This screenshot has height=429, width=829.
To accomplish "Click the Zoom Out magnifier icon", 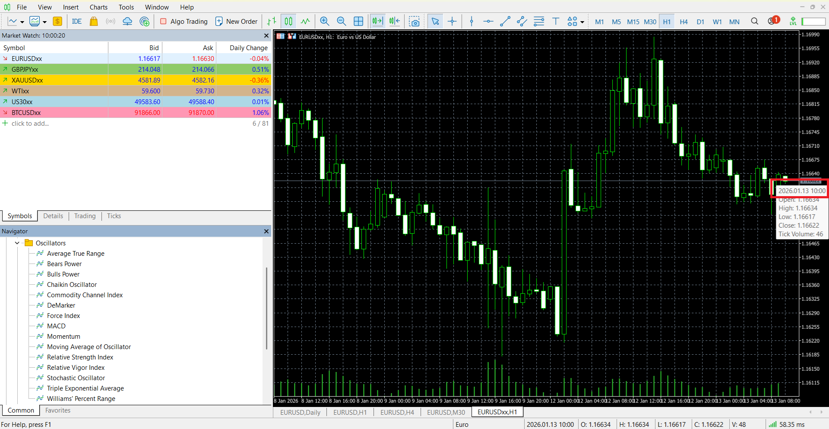I will point(342,21).
